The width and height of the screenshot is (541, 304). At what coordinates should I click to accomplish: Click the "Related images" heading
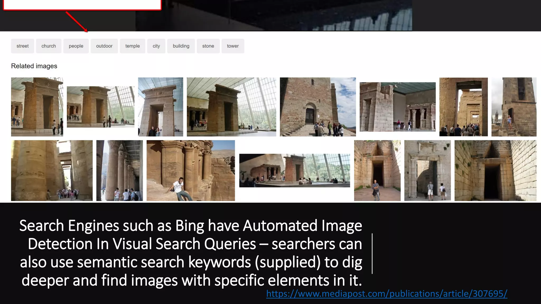click(34, 66)
